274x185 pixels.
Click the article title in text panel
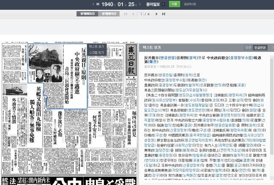tap(203, 59)
